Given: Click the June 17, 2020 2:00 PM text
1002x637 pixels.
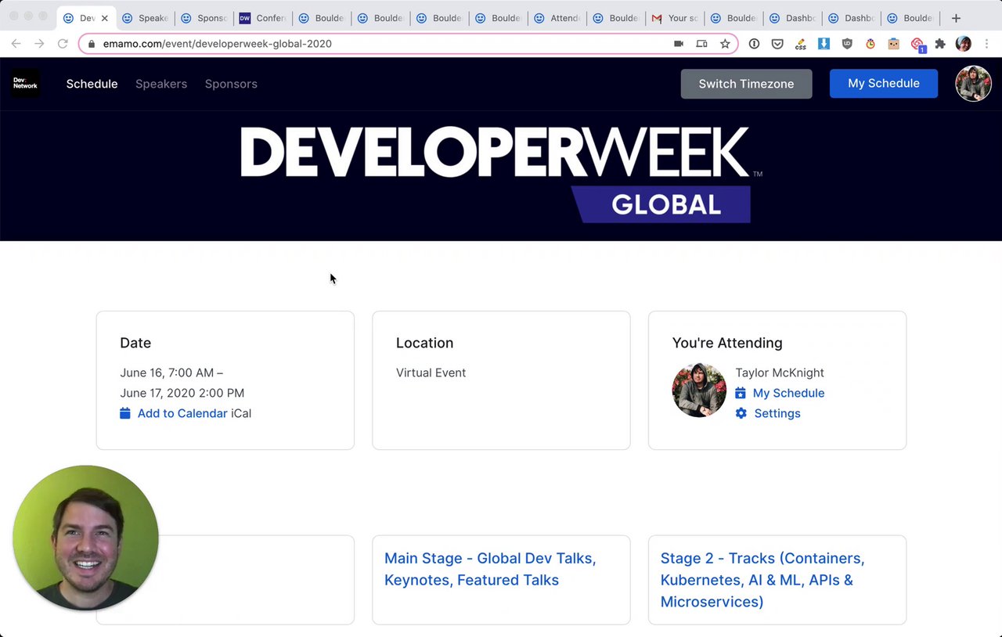Looking at the screenshot, I should click(x=182, y=393).
